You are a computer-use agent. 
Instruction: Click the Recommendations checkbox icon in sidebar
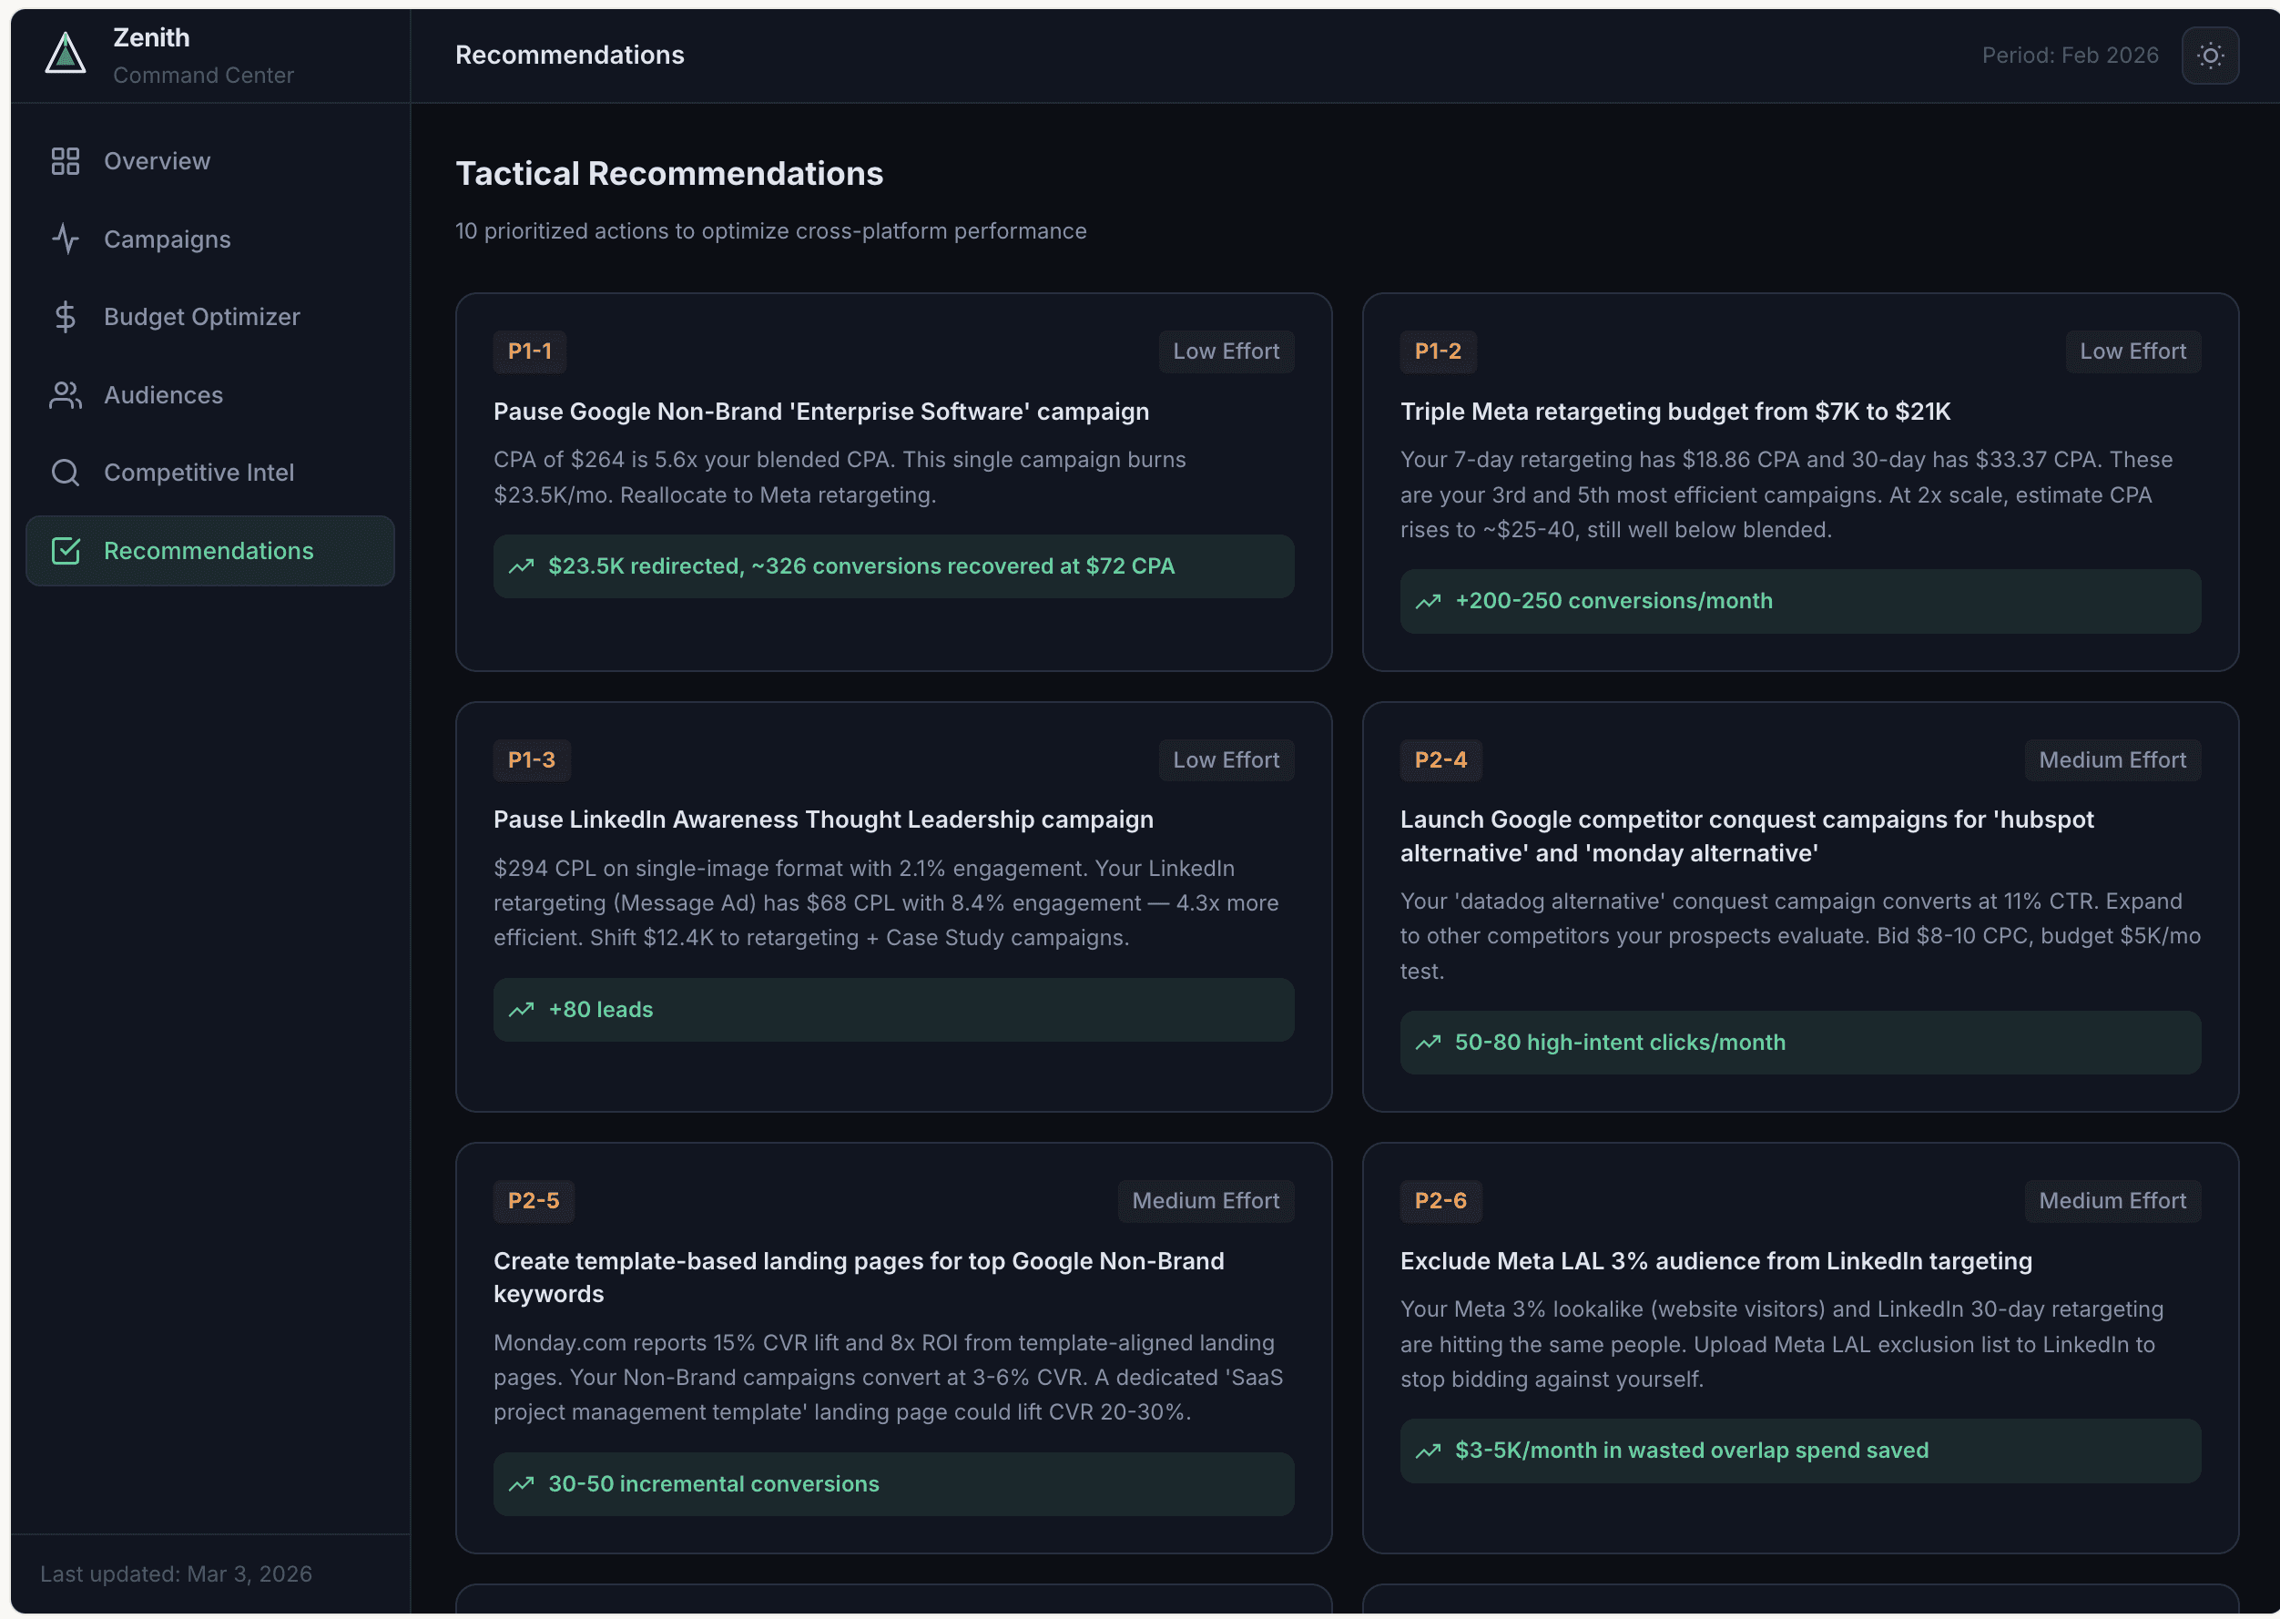pos(66,550)
